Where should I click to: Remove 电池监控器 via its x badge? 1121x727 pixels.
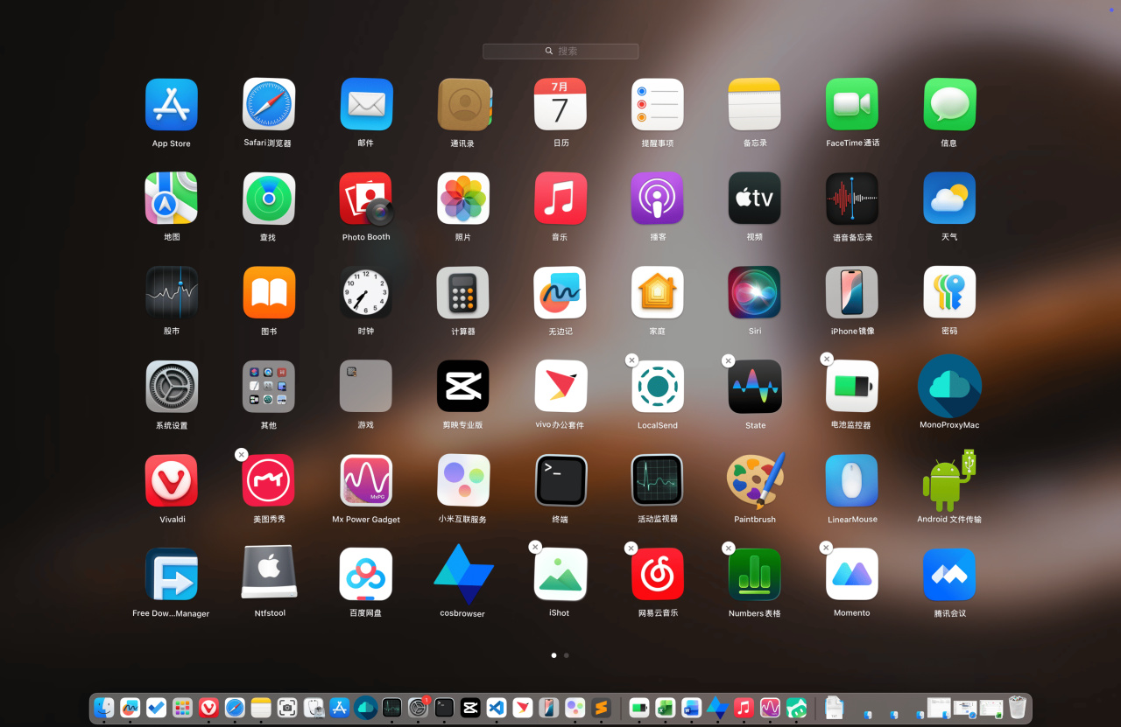[826, 359]
